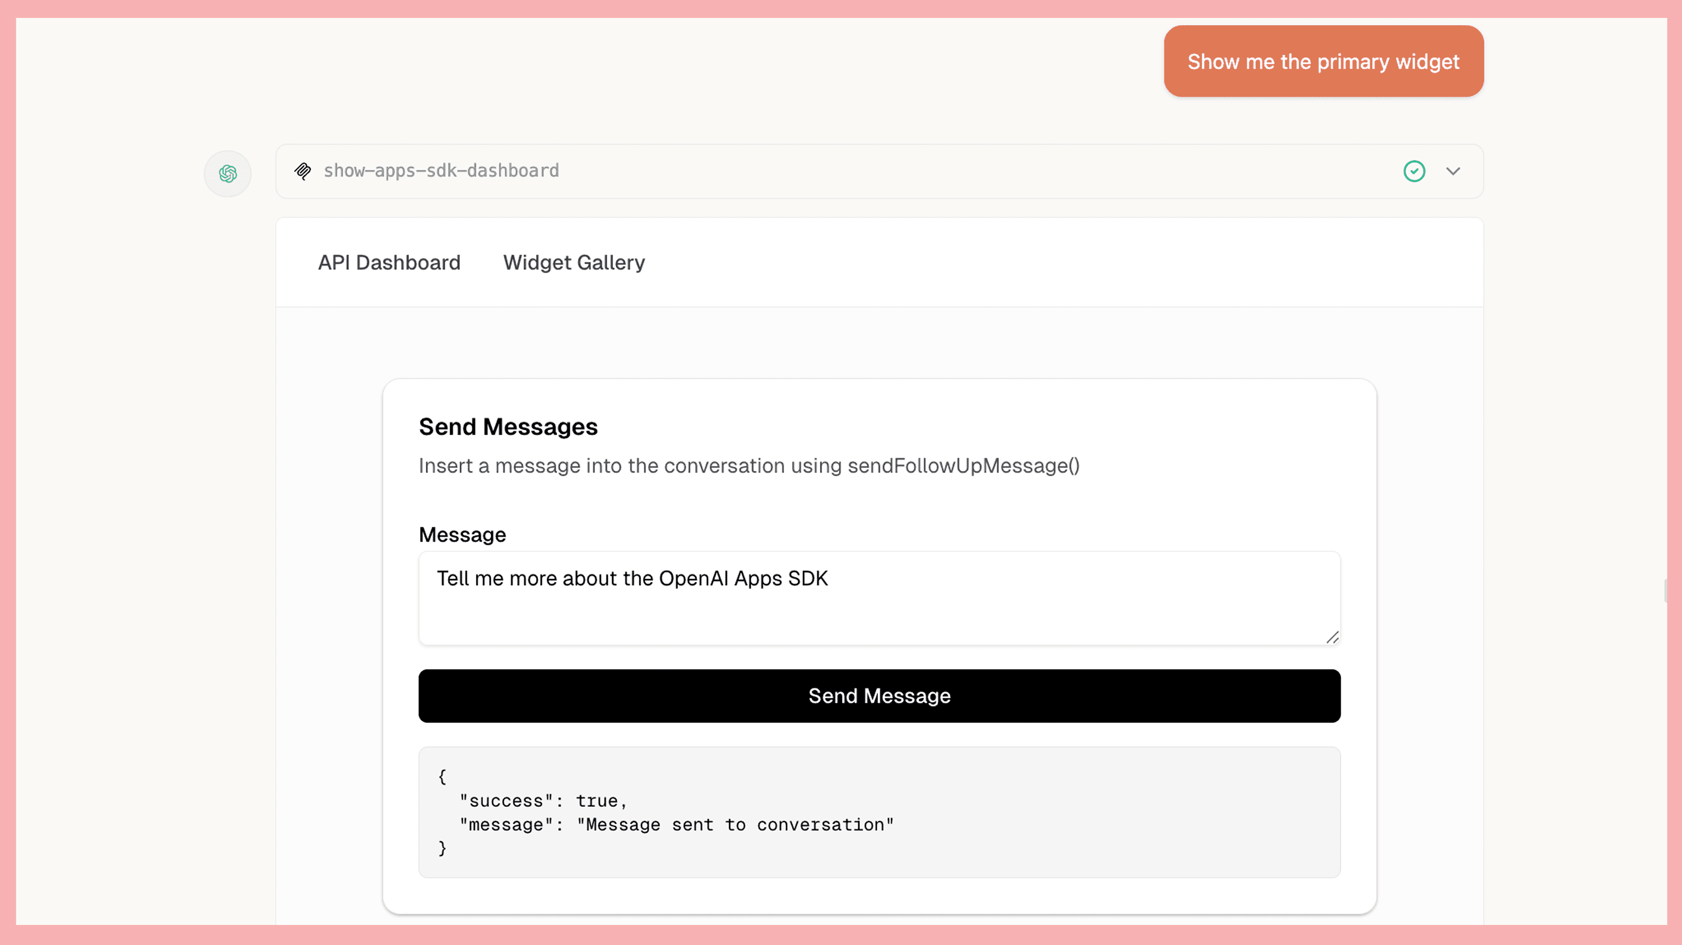
Task: Expand the show-apps-sdk-dashboard tool call details
Action: coord(1453,171)
